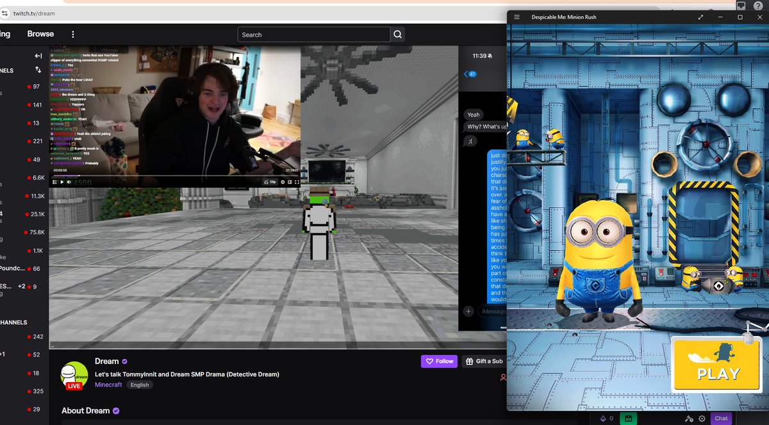Click the search magnifier button on Twitch
Screen dimensions: 769x425
pos(398,35)
